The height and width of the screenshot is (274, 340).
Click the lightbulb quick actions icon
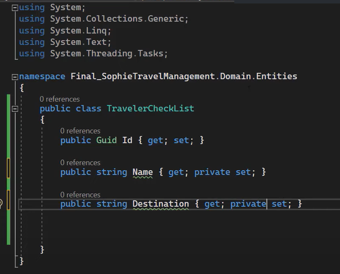tap(1, 204)
